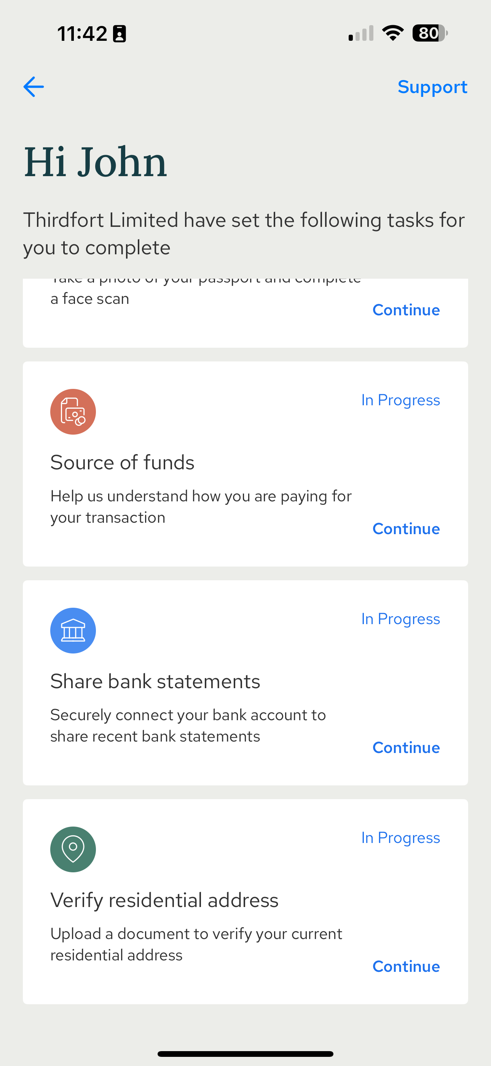Tap the Wi-Fi status icon
Screen dimensions: 491x1066
click(x=393, y=33)
